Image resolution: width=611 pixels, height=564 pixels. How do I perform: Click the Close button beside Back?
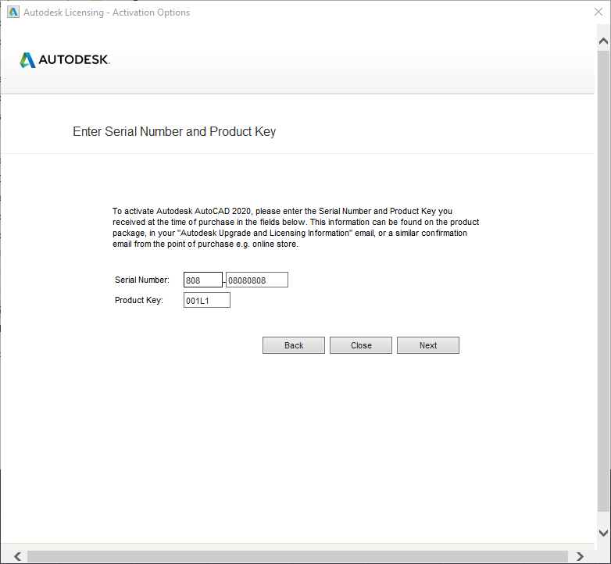coord(361,345)
